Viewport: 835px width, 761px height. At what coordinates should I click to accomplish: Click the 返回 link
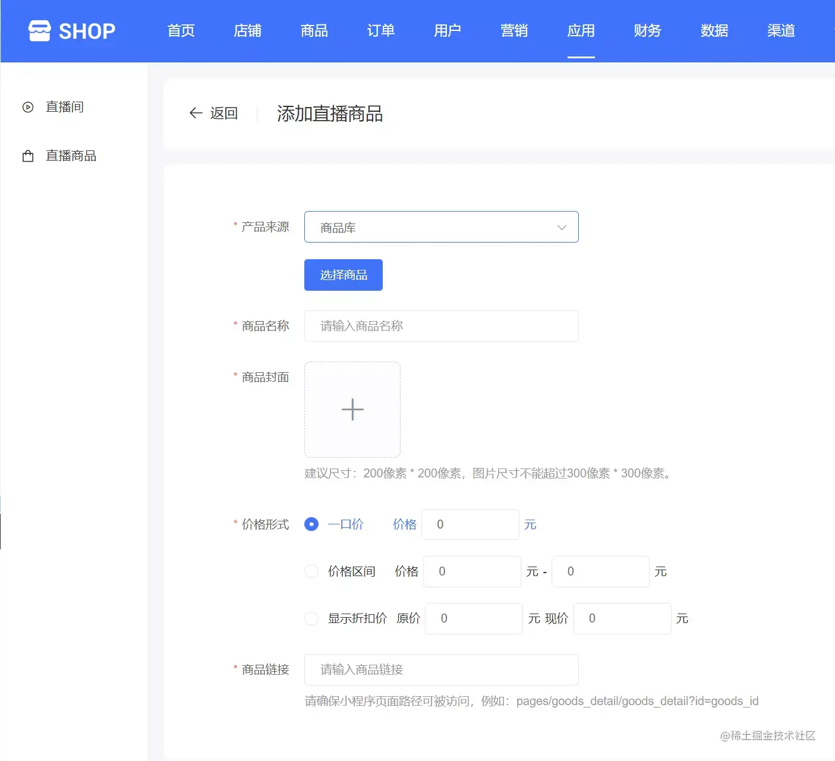(224, 113)
